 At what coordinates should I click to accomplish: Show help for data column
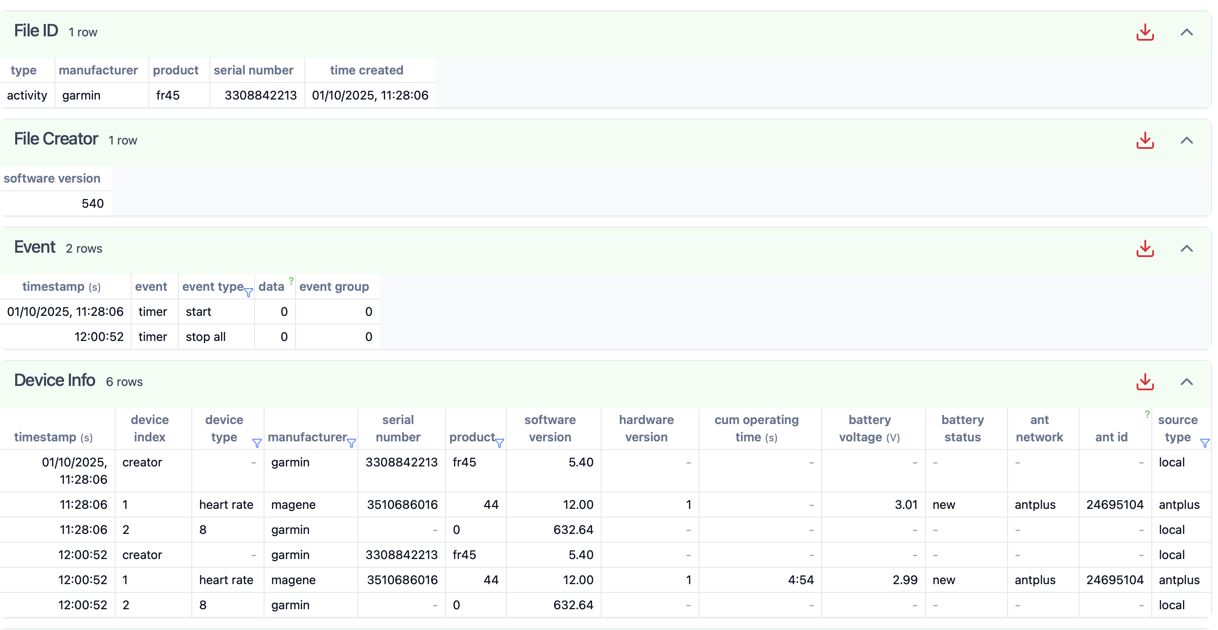pyautogui.click(x=291, y=281)
